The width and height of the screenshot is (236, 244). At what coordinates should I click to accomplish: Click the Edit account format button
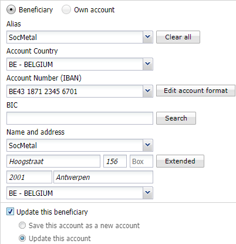195,91
